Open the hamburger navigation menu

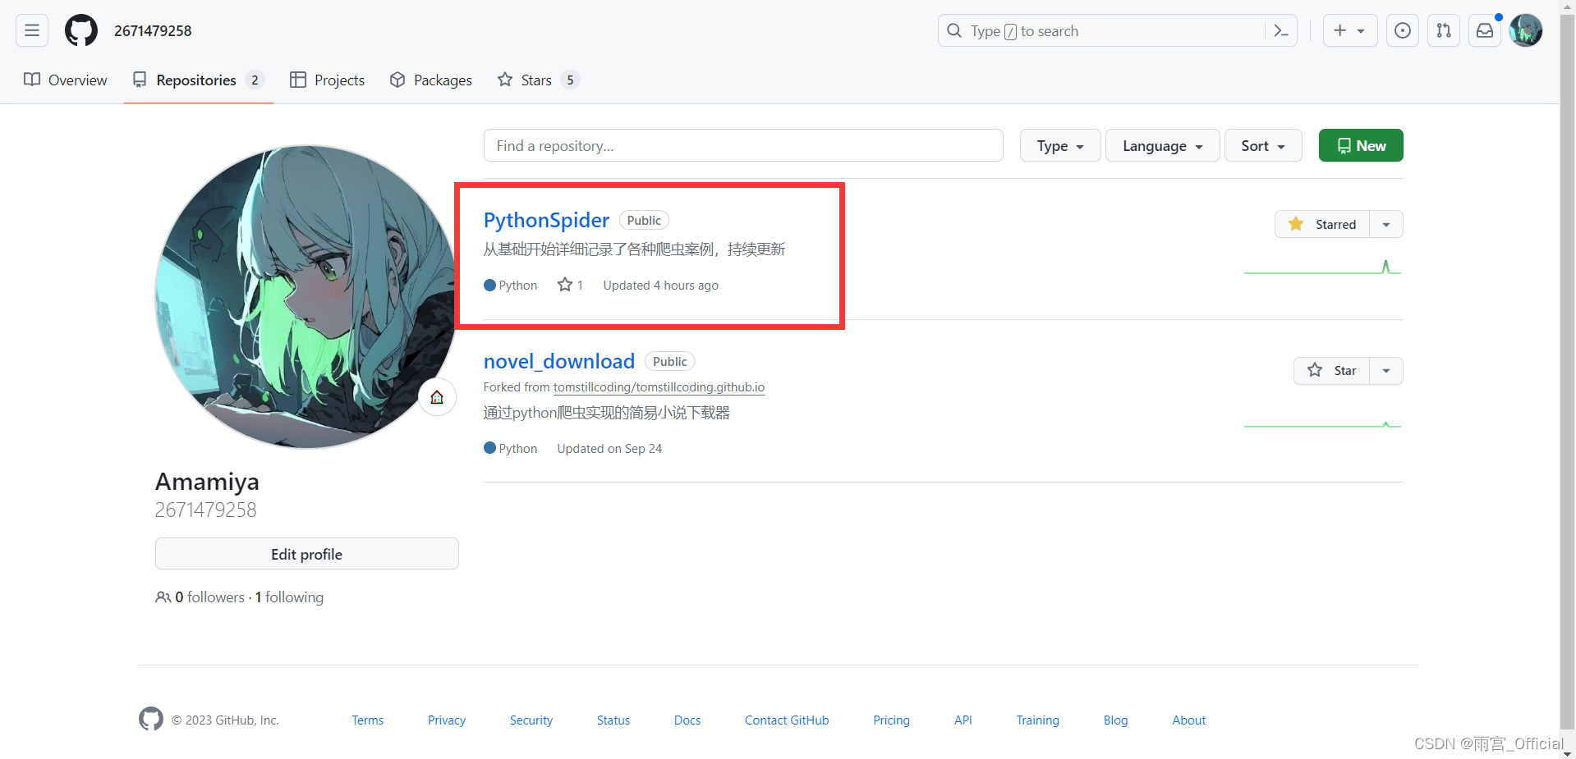click(32, 30)
